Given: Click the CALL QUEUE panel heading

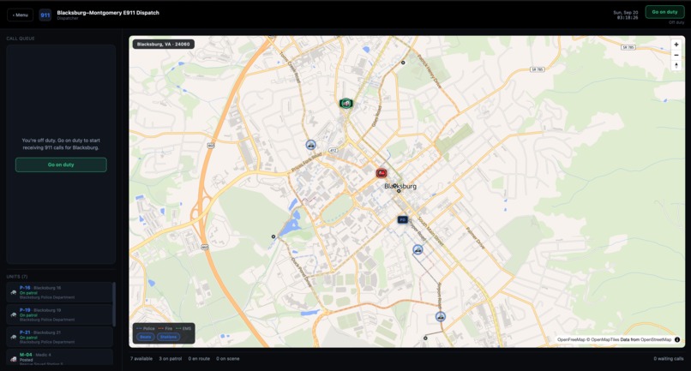Looking at the screenshot, I should click(21, 39).
